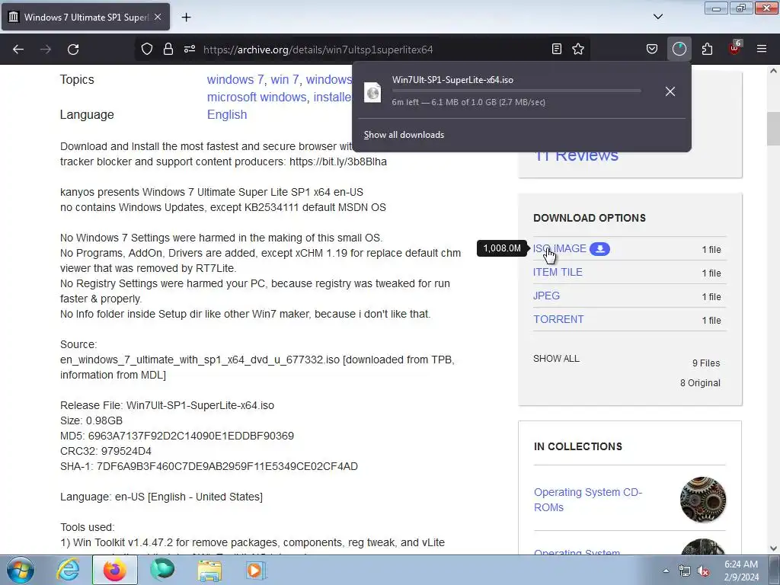Click the gears collection thumbnail

tap(703, 500)
